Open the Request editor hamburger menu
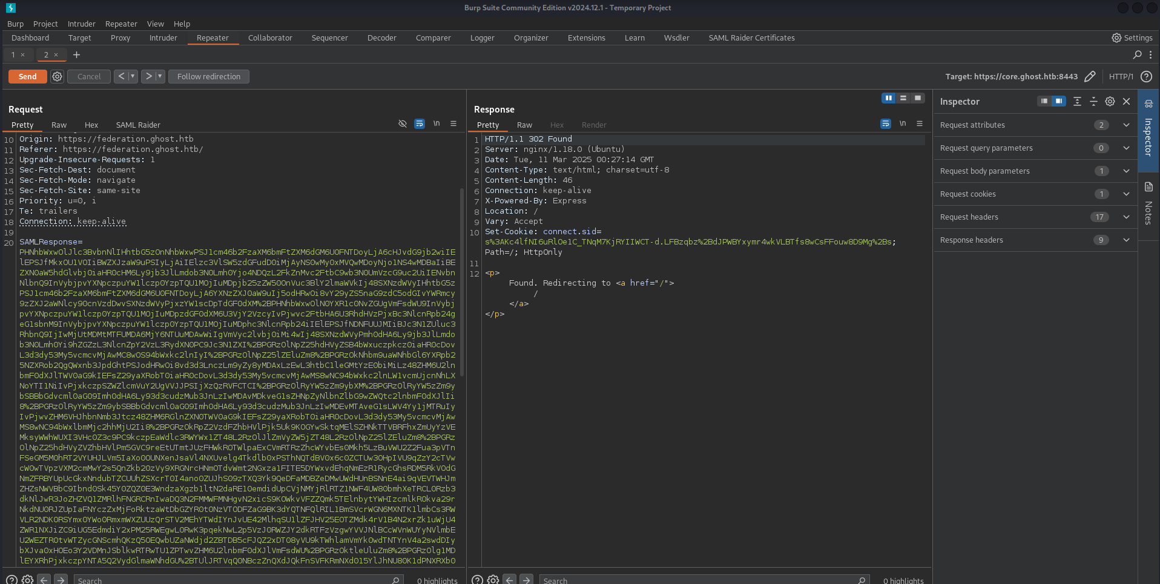The image size is (1160, 584). (x=453, y=123)
